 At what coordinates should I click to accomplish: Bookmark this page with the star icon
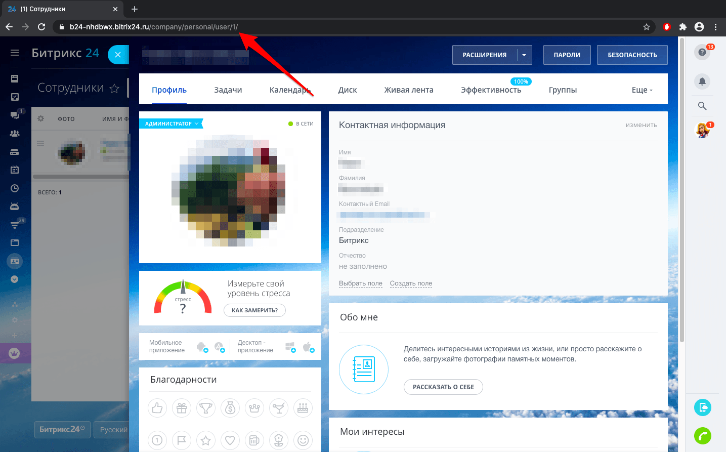click(x=646, y=27)
